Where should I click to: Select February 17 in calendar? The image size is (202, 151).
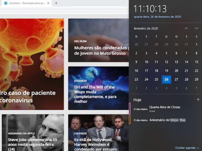(x=146, y=71)
